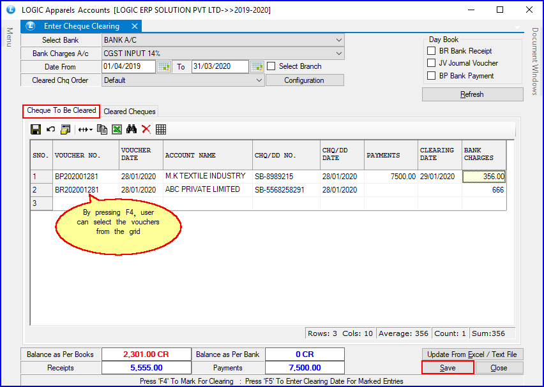The width and height of the screenshot is (544, 387).
Task: Enable the BR Bank Receipt checkbox
Action: coord(431,51)
